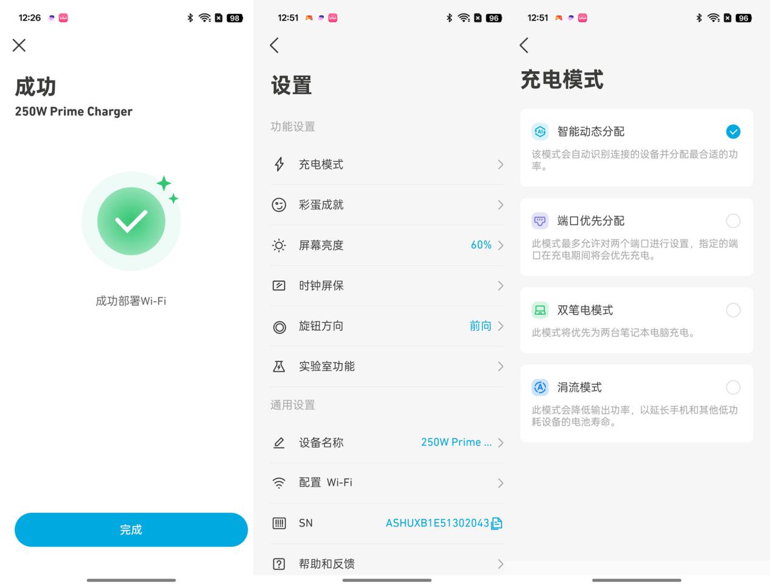Viewport: 770px width, 587px height.
Task: Tap the sun icon beside 屏幕亮度
Action: pos(279,245)
